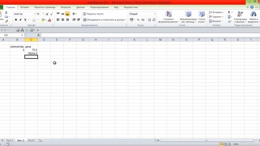This screenshot has width=260, height=146.
Task: Decrease the cell indent
Action: 74,20
